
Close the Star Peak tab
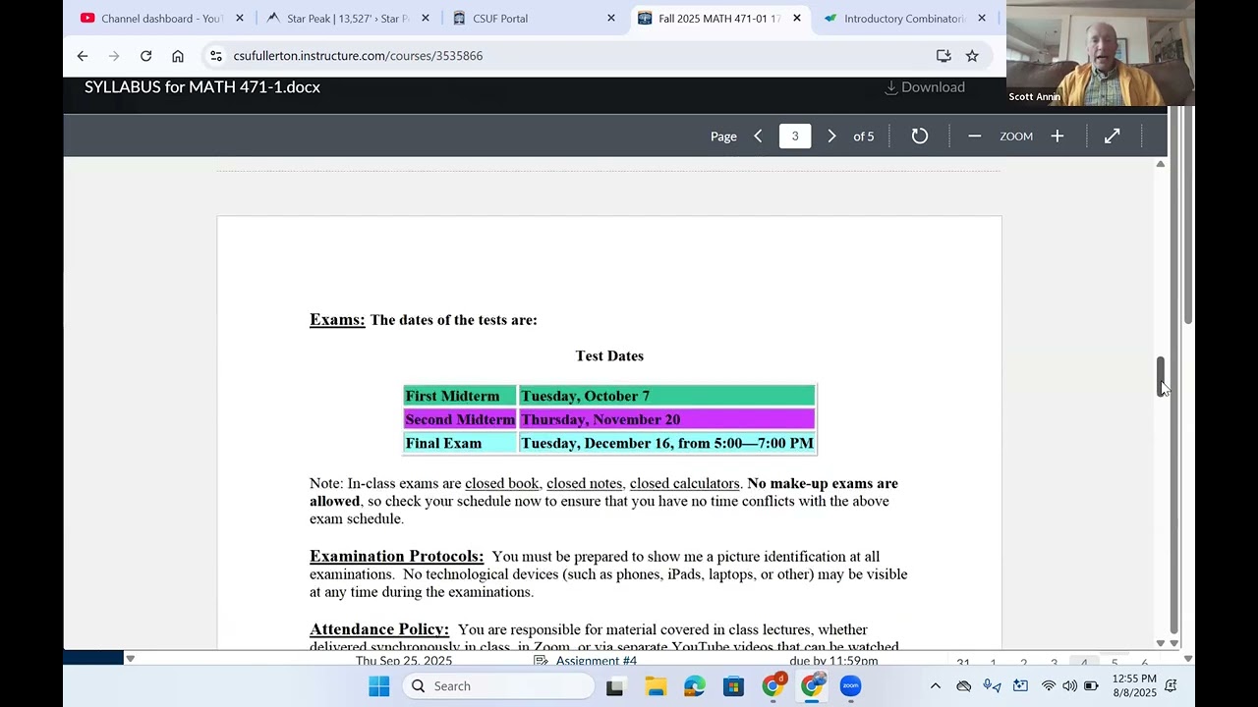(x=425, y=19)
